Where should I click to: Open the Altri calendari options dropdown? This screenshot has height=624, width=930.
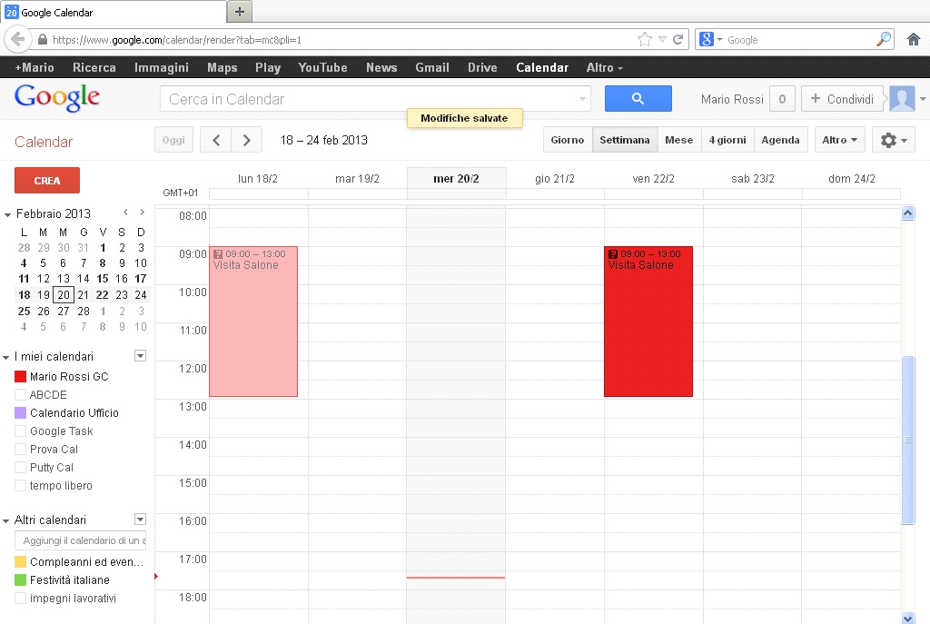140,520
